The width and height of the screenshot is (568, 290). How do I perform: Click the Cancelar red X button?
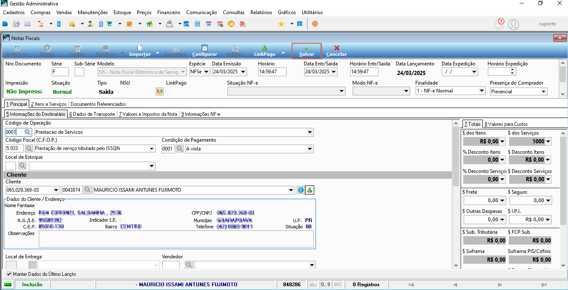tap(336, 51)
